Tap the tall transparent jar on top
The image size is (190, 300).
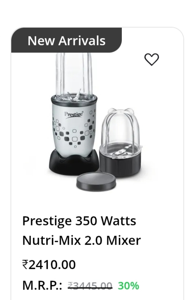tap(74, 75)
